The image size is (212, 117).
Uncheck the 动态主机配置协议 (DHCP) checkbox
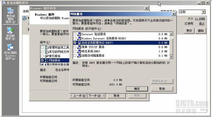pos(75,43)
